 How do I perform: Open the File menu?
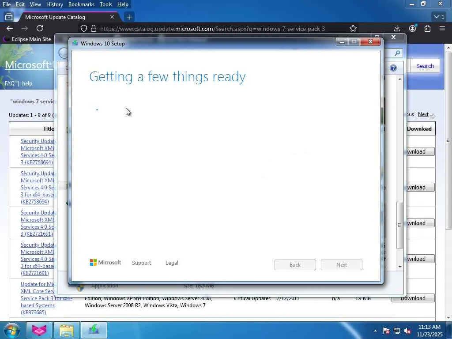point(6,4)
